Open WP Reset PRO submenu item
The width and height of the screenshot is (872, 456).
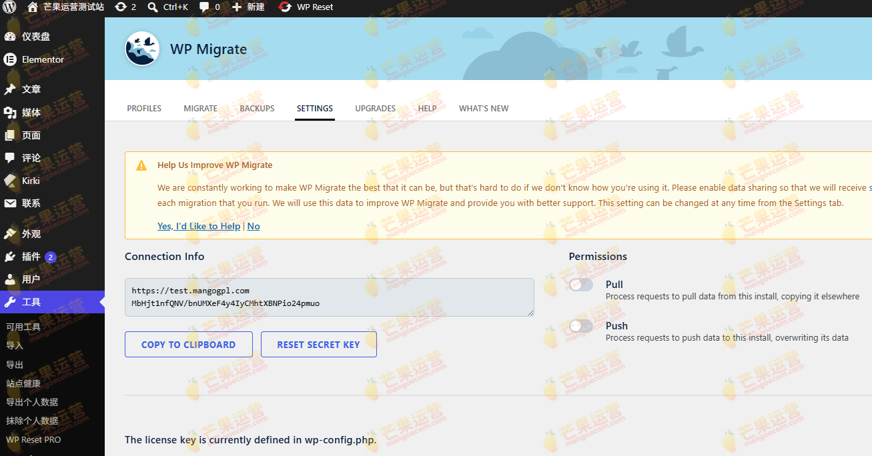[33, 439]
